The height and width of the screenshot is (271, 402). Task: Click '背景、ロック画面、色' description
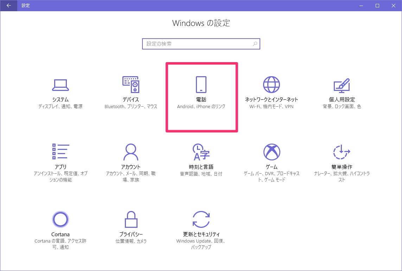pyautogui.click(x=342, y=106)
